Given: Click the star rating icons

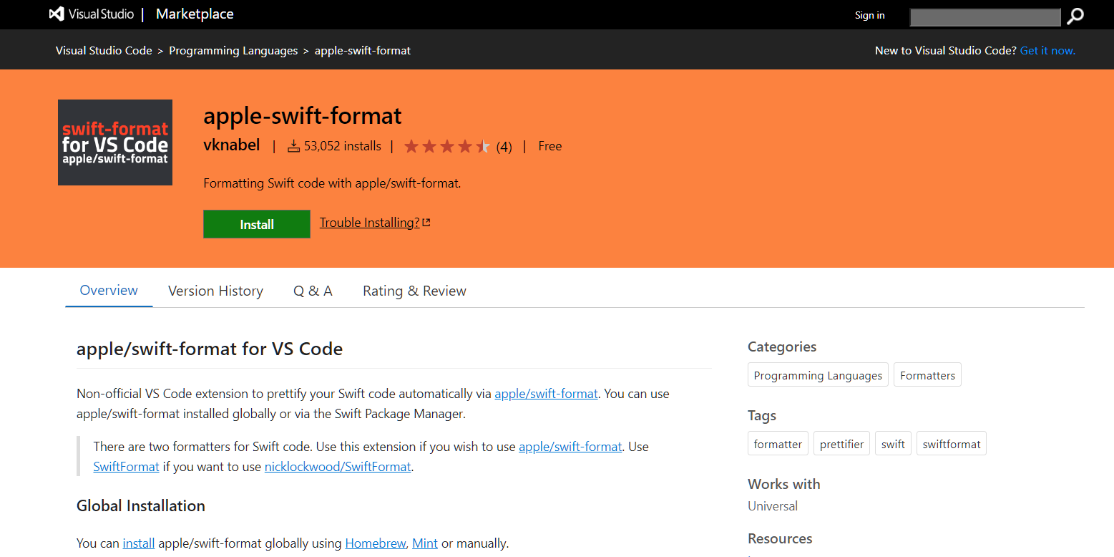Looking at the screenshot, I should tap(447, 147).
